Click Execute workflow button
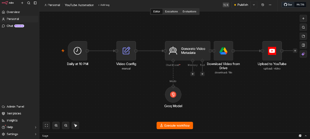 click(175, 125)
